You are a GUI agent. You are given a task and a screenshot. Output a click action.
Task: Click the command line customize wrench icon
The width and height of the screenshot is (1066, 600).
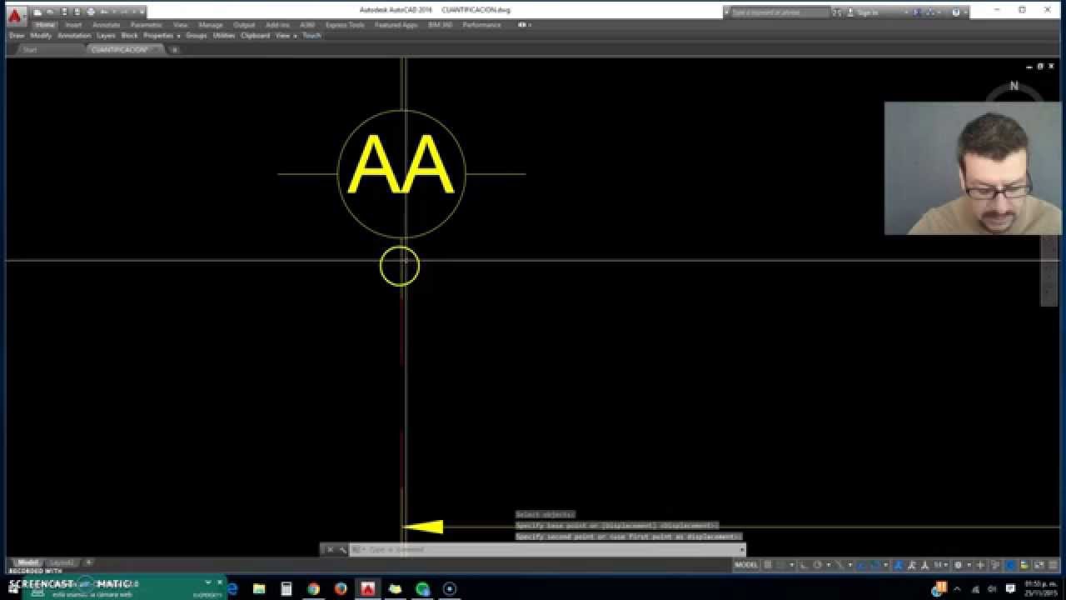(x=342, y=550)
